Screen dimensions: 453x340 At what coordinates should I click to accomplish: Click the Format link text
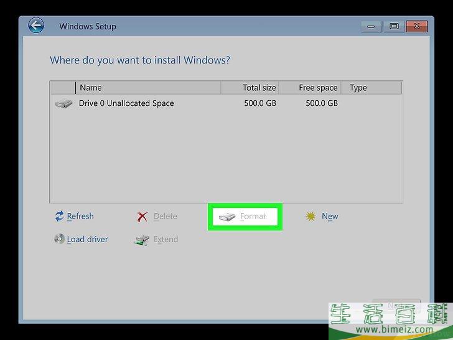coord(253,216)
